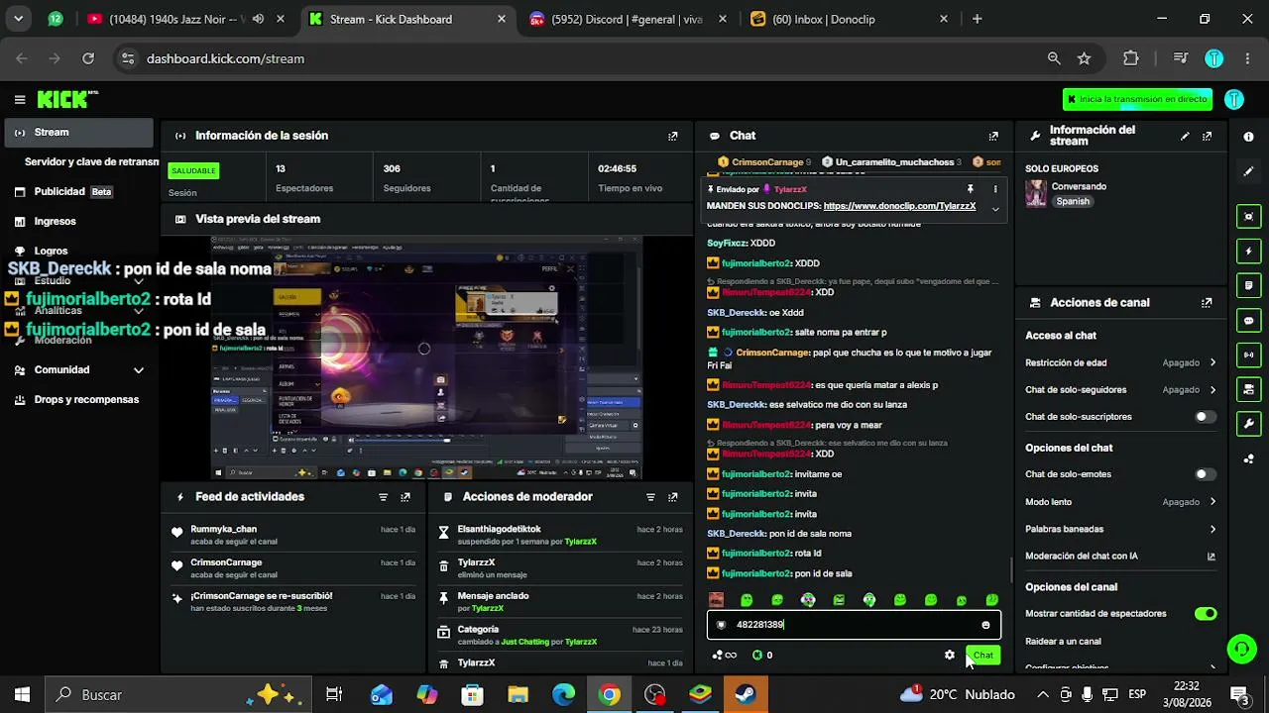Click the profile avatar in Kick header
The height and width of the screenshot is (713, 1269).
pos(1234,99)
